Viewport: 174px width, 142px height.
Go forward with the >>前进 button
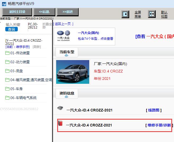[x=68, y=12]
